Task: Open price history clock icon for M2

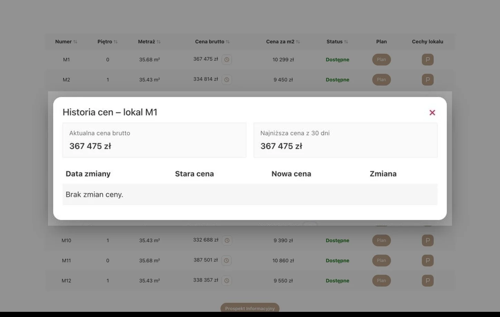Action: (227, 80)
